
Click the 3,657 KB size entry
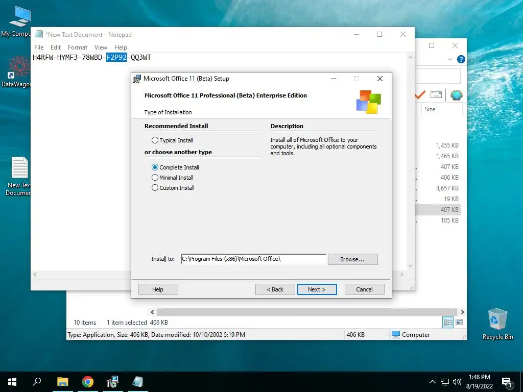point(447,188)
